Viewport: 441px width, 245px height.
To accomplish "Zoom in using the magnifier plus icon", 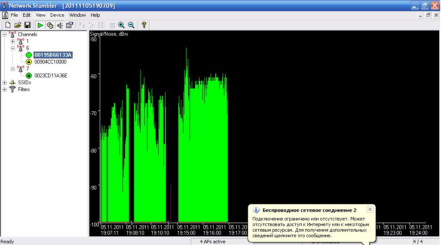I will 121,25.
